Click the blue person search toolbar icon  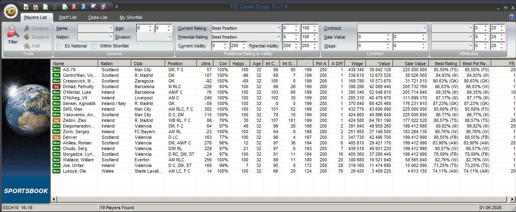click(x=84, y=6)
